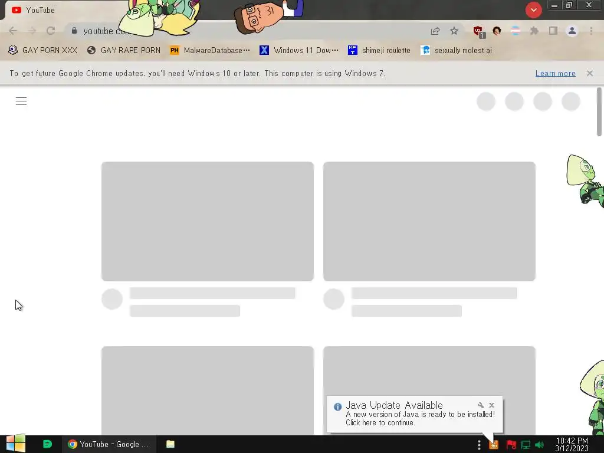The height and width of the screenshot is (453, 604).
Task: Click the page's vertical scrollbar thumb
Action: [599, 111]
